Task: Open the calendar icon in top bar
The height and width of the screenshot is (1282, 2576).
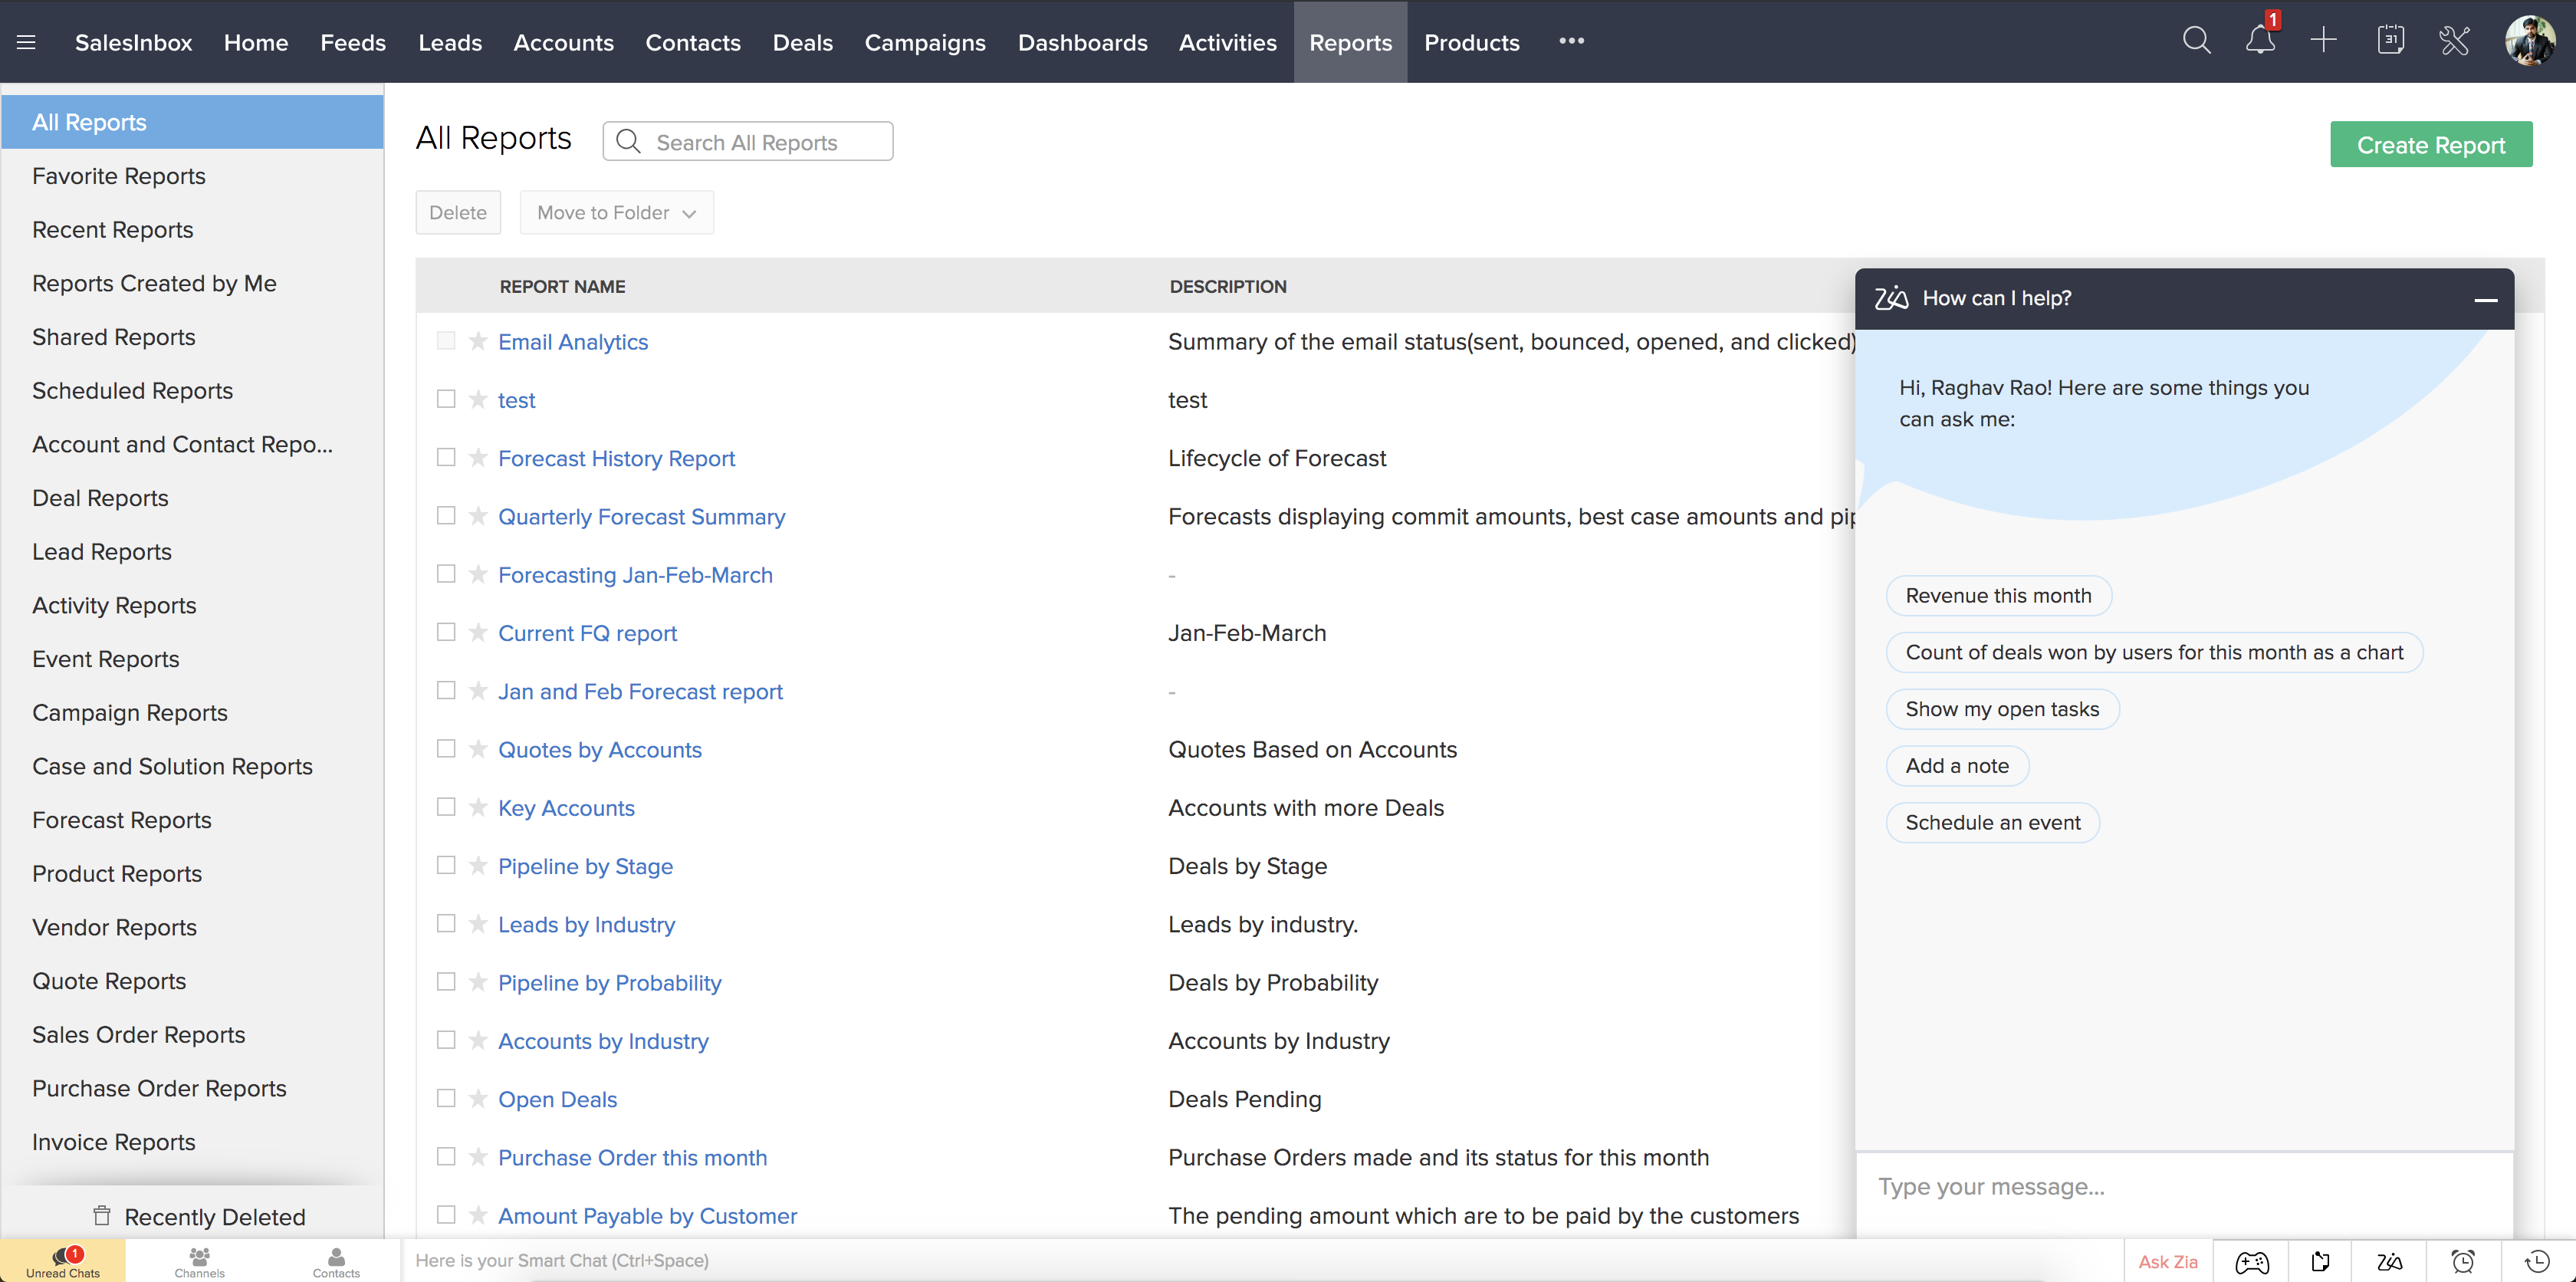Action: tap(2390, 41)
